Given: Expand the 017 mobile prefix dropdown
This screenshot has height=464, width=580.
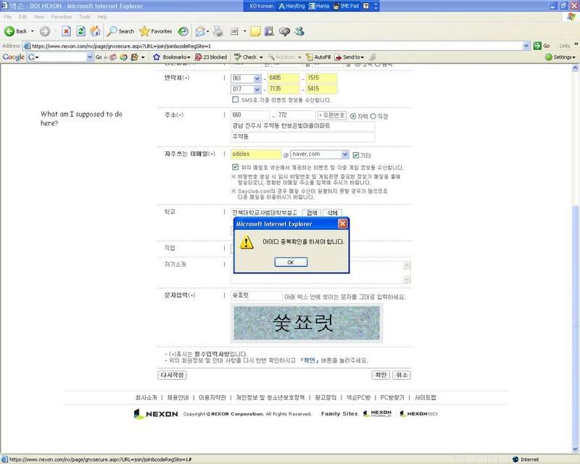Looking at the screenshot, I should 257,90.
